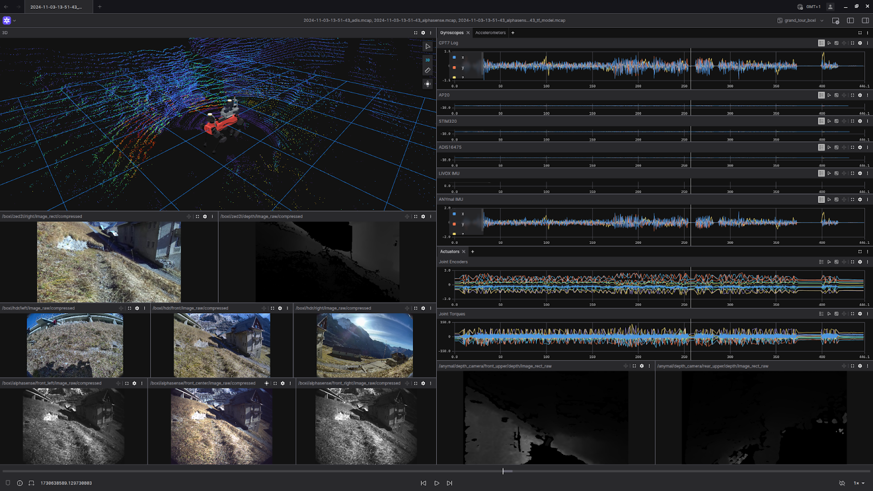
Task: Open the data source info icon
Action: pyautogui.click(x=20, y=483)
